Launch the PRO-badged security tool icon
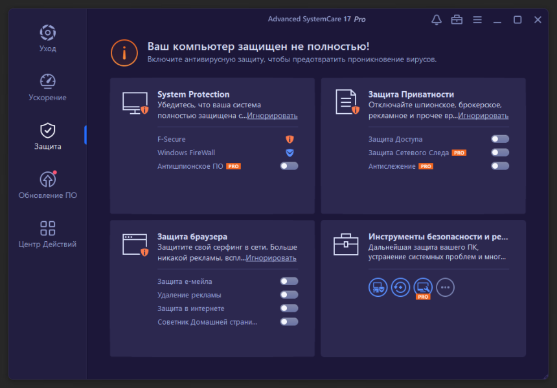The image size is (557, 388). click(423, 288)
